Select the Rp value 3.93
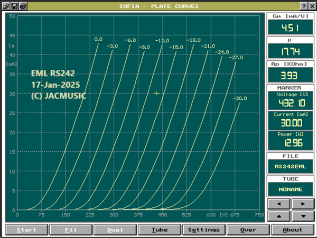317x238 pixels. coord(290,75)
